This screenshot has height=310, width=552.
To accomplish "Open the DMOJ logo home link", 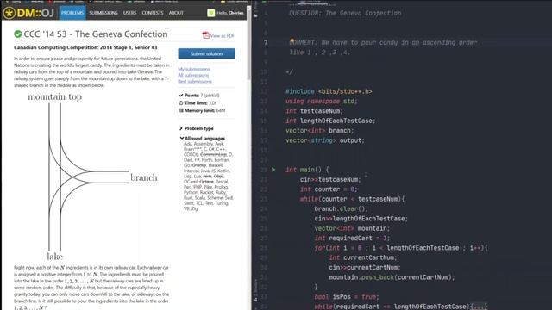I will [x=28, y=13].
